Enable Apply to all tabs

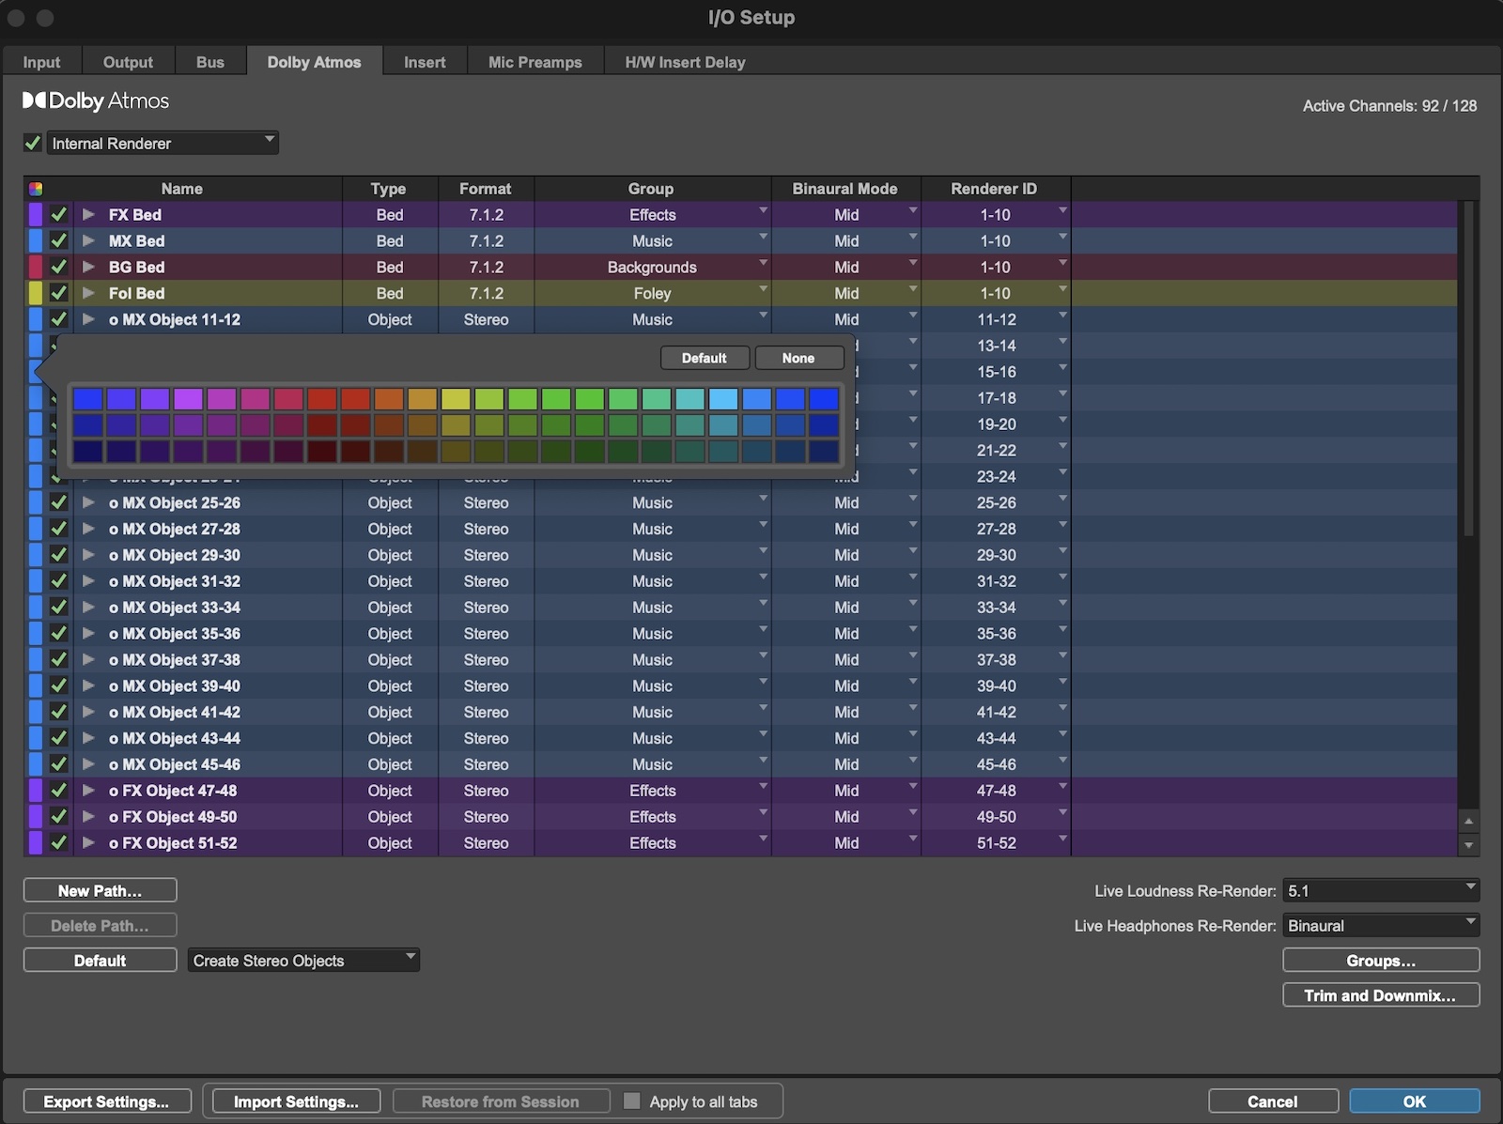634,1101
